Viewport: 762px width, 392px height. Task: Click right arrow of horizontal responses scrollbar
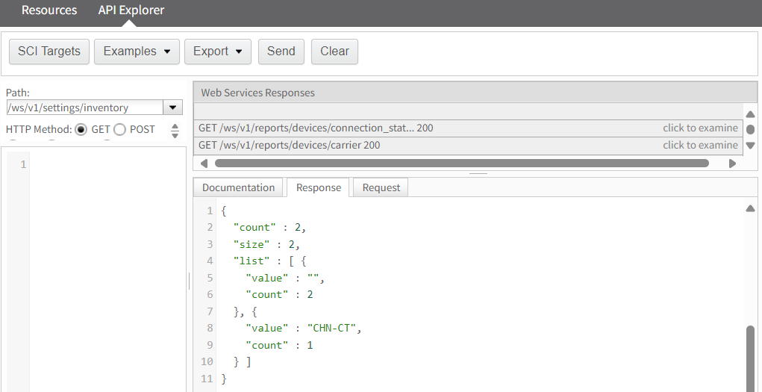[x=732, y=164]
